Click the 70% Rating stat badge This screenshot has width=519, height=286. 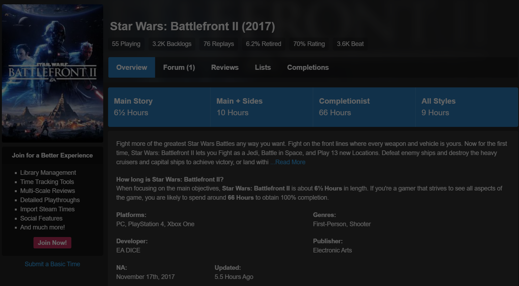coord(309,44)
